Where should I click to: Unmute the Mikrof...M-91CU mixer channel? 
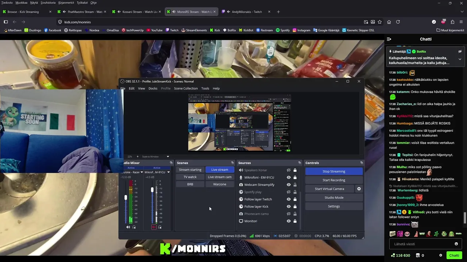pyautogui.click(x=154, y=227)
